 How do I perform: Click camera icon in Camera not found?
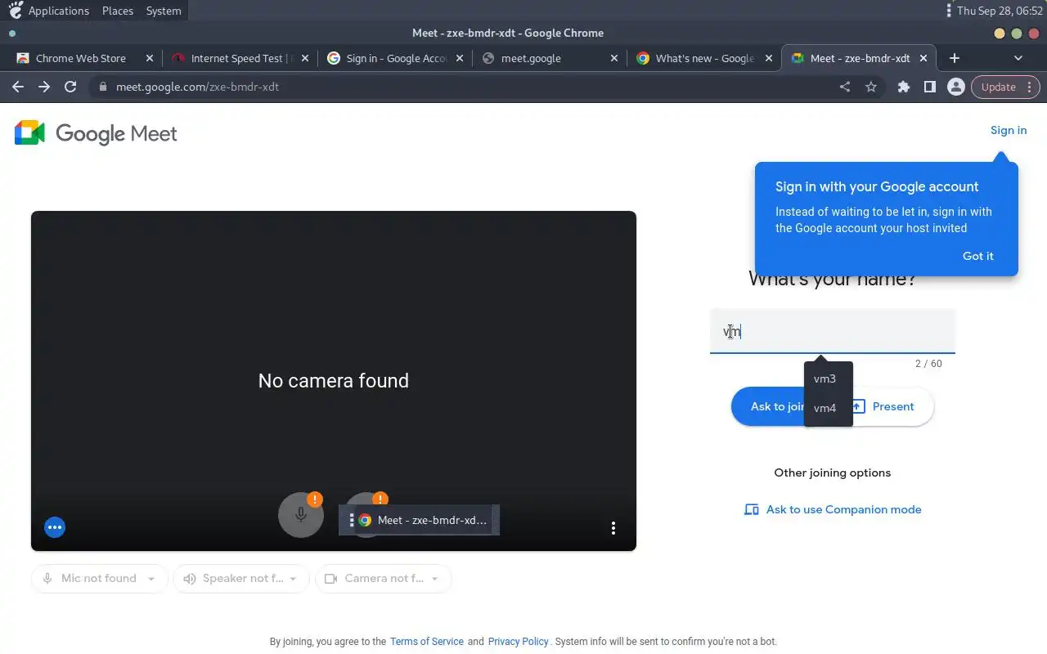pyautogui.click(x=331, y=579)
